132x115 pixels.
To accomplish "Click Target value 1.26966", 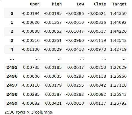I will (118, 76).
